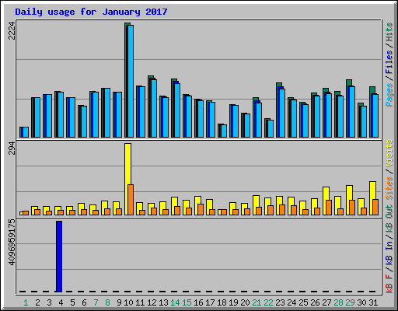Viewport: 398px width, 311px height.
Task: Click the 409695175 axis value label
Action: click(12, 243)
